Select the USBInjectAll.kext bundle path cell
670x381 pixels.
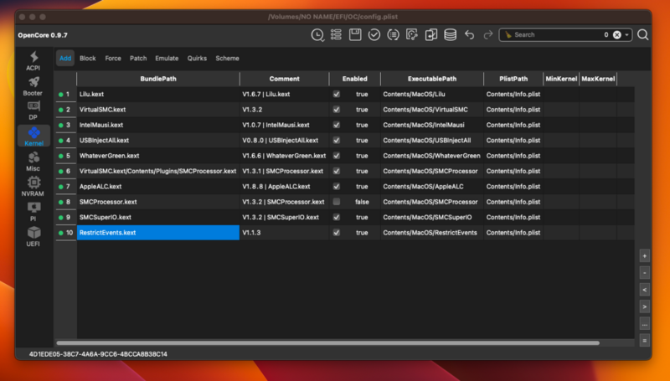coord(158,140)
